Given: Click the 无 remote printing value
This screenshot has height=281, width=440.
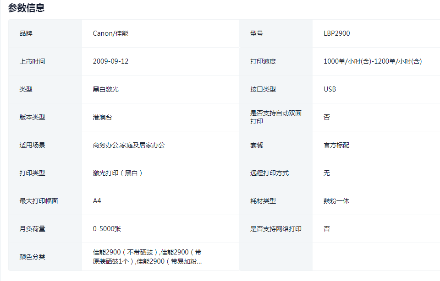Looking at the screenshot, I should [327, 173].
